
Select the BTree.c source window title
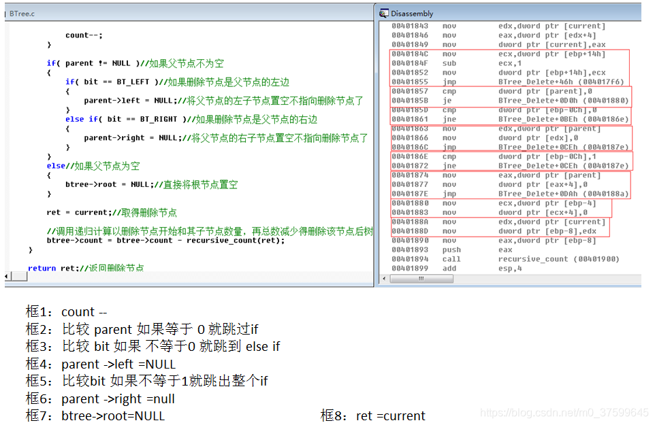22,14
